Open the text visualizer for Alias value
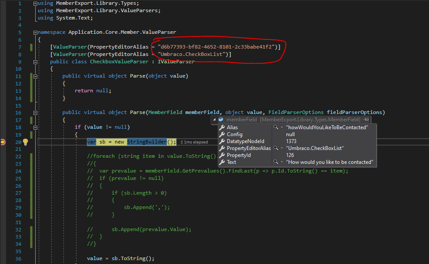 click(276, 127)
